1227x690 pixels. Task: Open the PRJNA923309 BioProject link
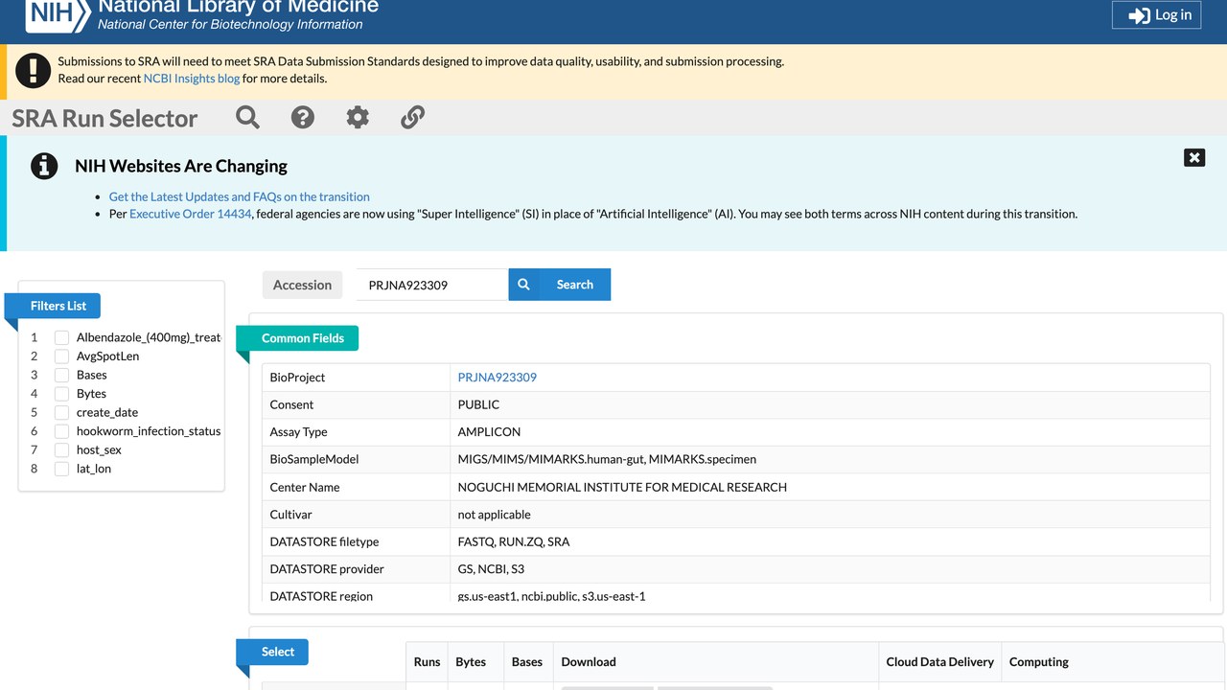click(x=498, y=378)
